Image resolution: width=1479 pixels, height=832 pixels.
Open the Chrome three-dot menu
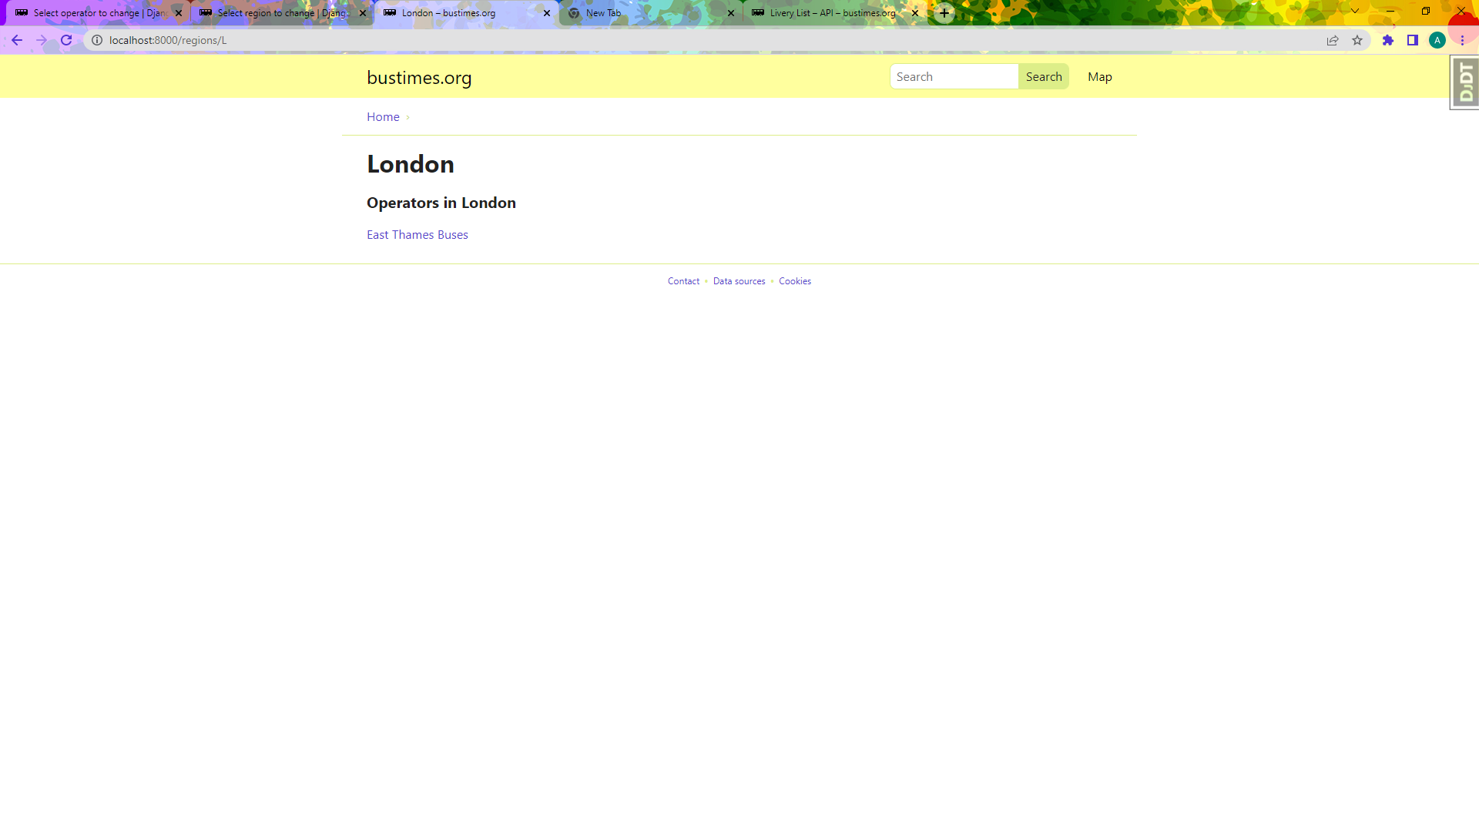click(1462, 40)
